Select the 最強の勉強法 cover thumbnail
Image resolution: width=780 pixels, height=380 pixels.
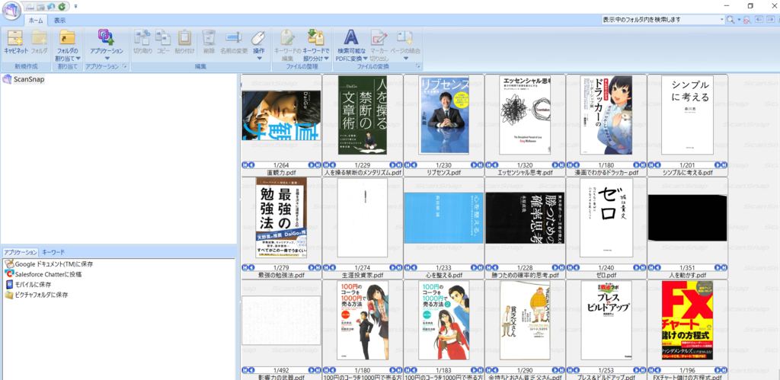[x=281, y=218]
